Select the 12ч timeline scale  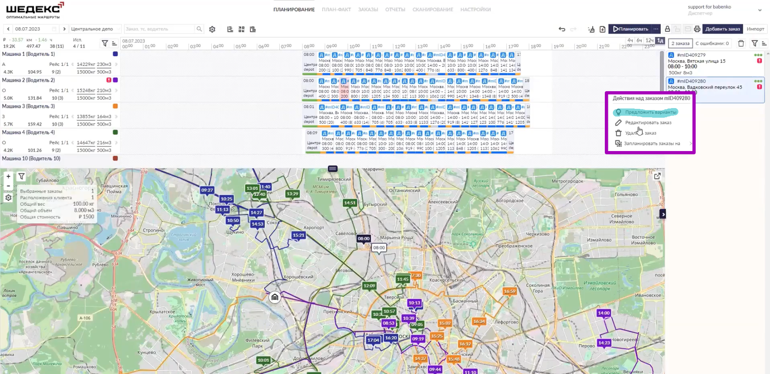point(649,41)
